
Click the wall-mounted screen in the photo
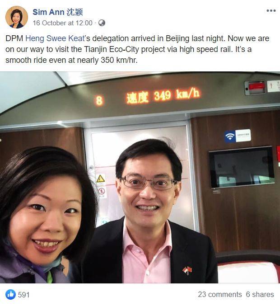(x=242, y=167)
